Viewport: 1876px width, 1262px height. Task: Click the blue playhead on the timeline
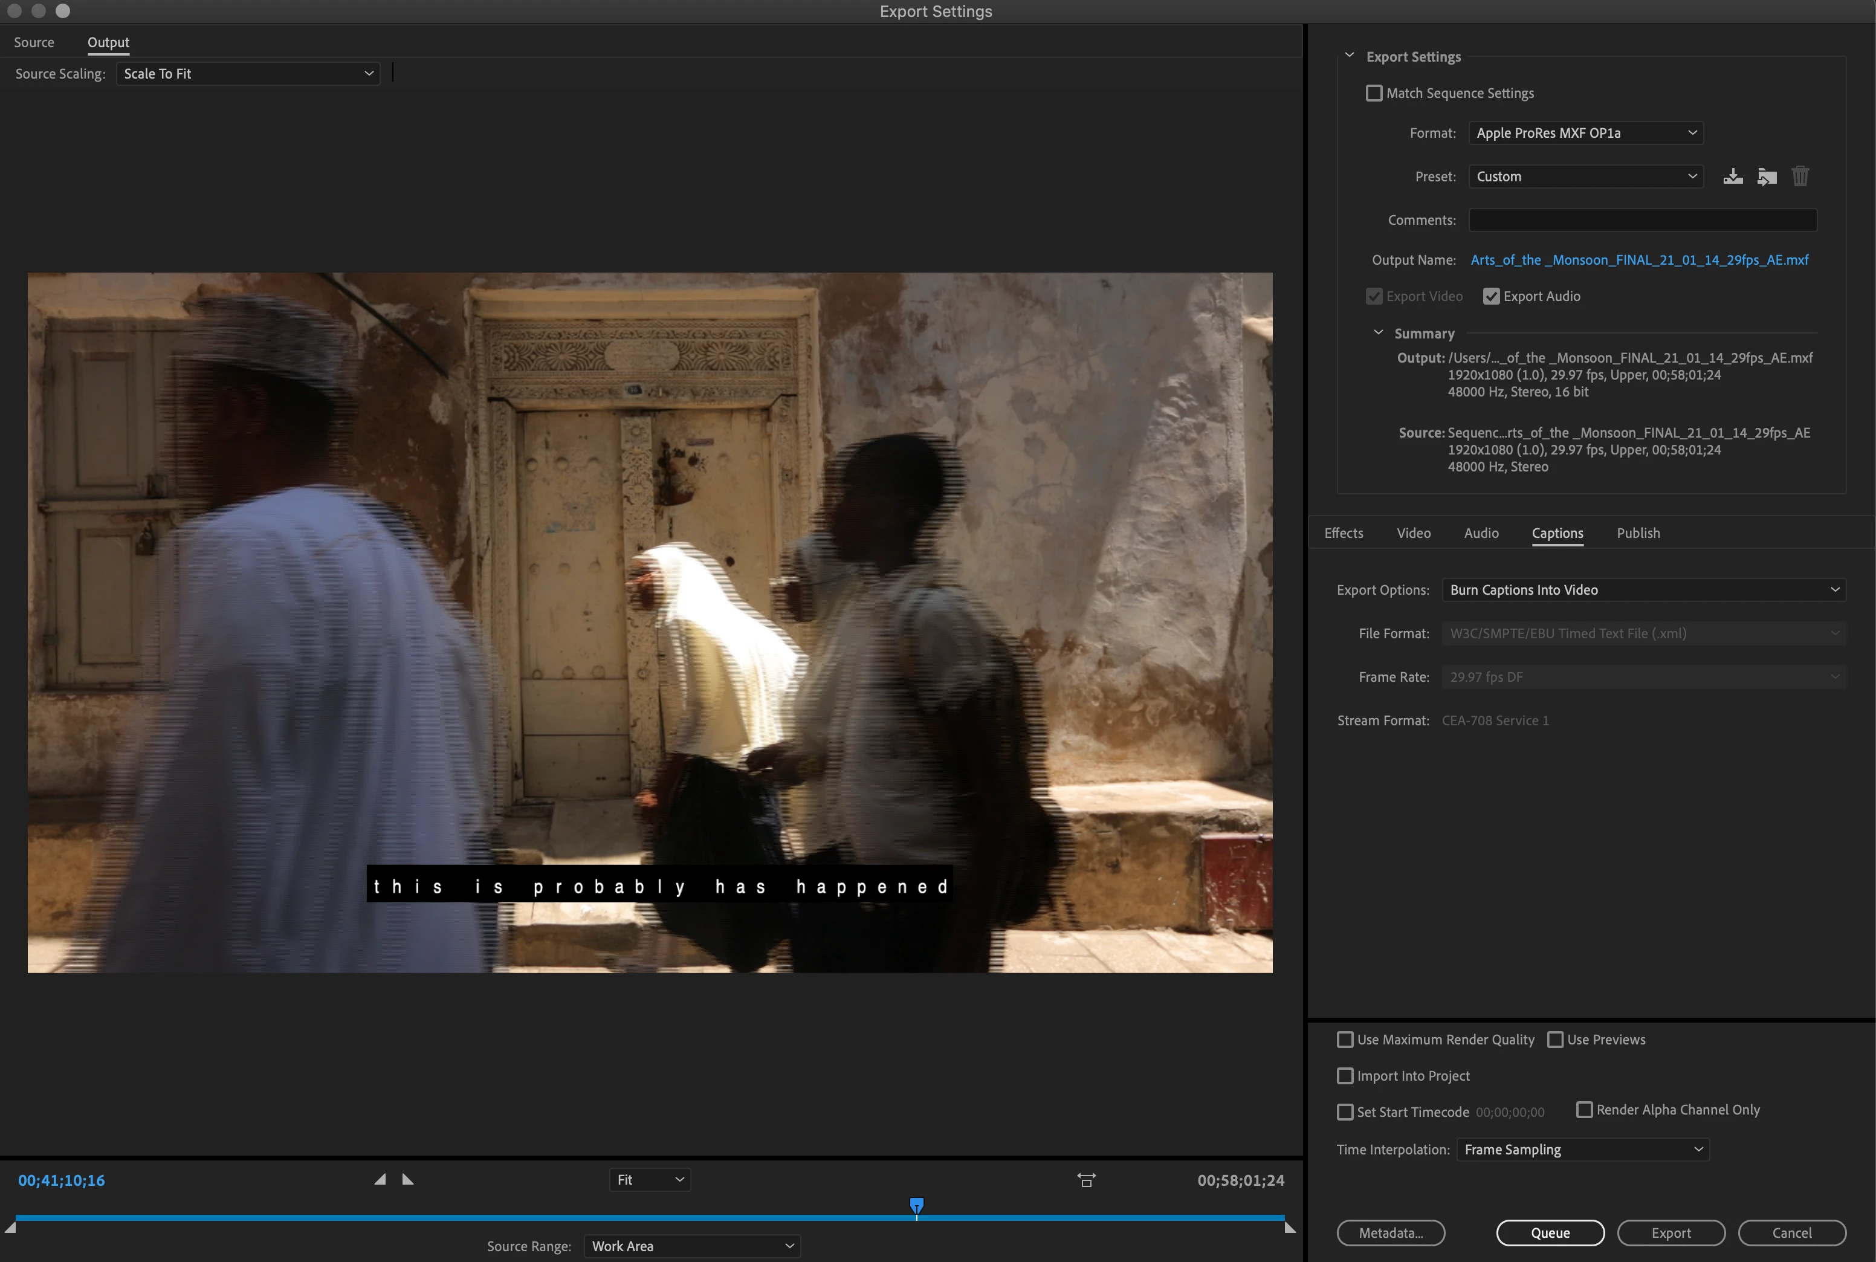(x=916, y=1205)
